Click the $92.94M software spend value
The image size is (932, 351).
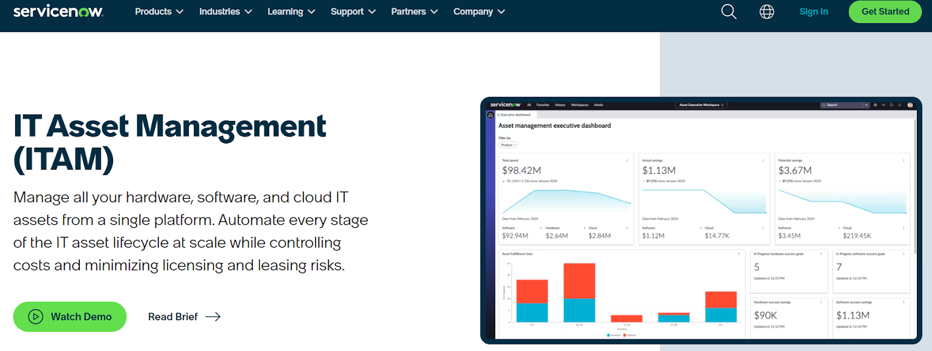point(515,236)
